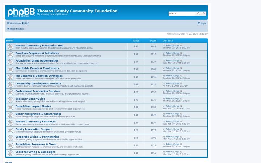View latest post icon in Beginner Donor Guide row
The height and width of the screenshot is (163, 261).
click(x=181, y=99)
